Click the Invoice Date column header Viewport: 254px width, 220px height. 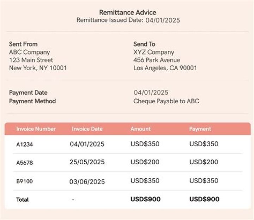[87, 129]
